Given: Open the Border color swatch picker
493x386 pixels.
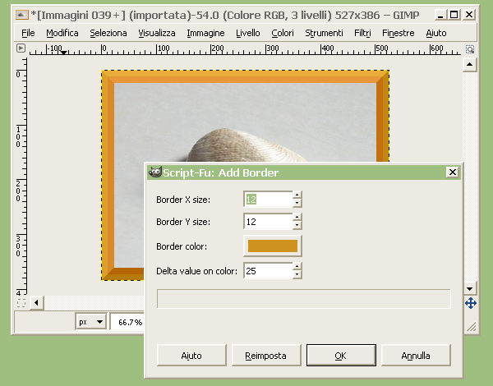Looking at the screenshot, I should pyautogui.click(x=273, y=246).
